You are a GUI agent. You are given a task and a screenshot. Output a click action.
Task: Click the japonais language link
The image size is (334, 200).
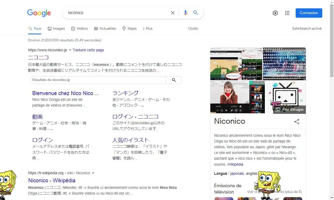[x=237, y=173]
